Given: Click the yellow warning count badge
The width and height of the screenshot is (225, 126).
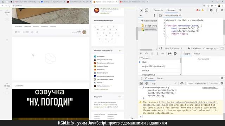Looking at the screenshot, I should [x=204, y=10].
